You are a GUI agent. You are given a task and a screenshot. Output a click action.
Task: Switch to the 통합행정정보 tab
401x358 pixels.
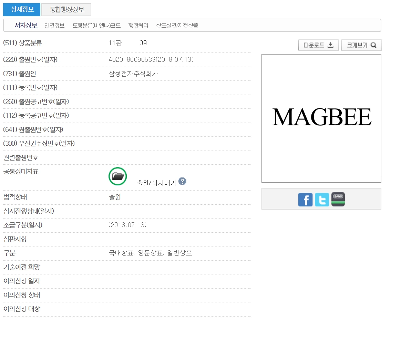click(x=66, y=10)
